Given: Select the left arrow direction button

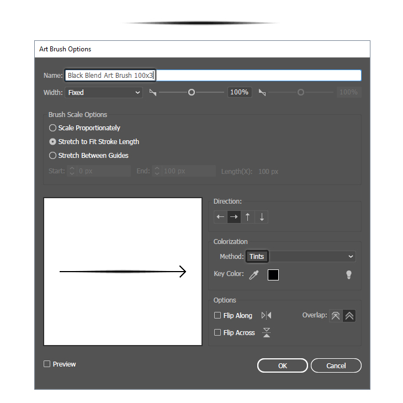Looking at the screenshot, I should (x=220, y=217).
